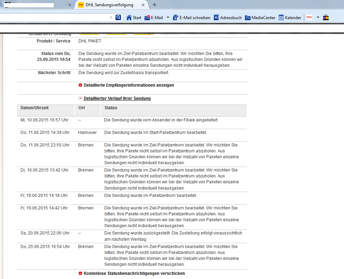Click the Produkt / Service label

[53, 41]
